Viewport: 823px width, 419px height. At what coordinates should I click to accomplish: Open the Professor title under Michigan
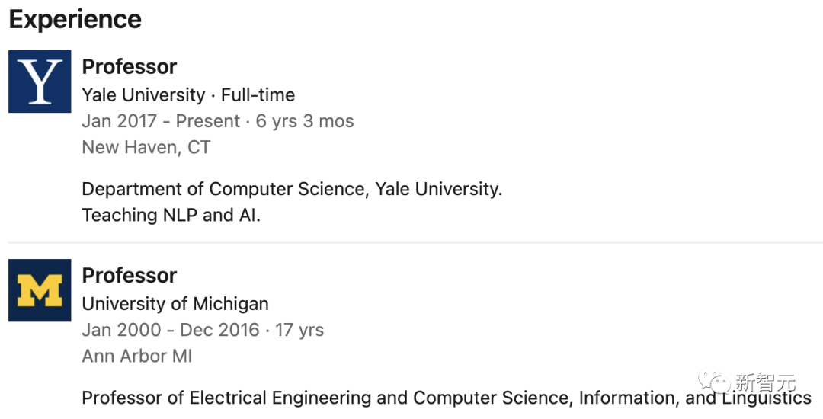[x=130, y=276]
